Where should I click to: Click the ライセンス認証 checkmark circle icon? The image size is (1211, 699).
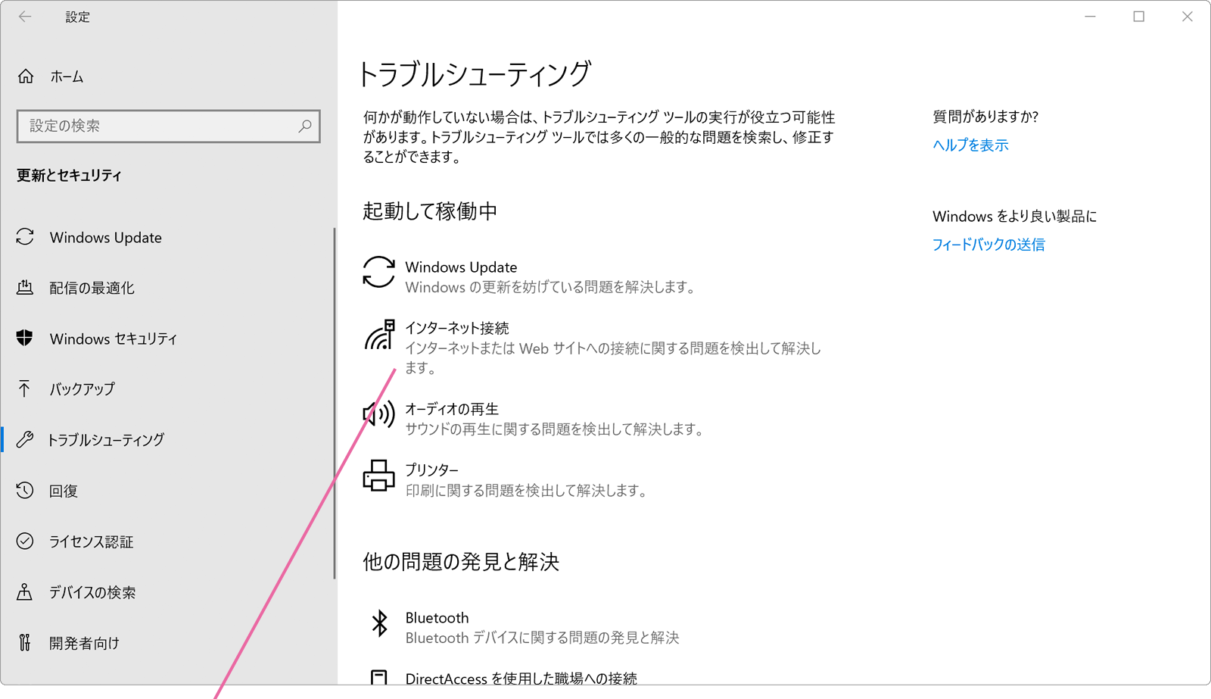25,541
